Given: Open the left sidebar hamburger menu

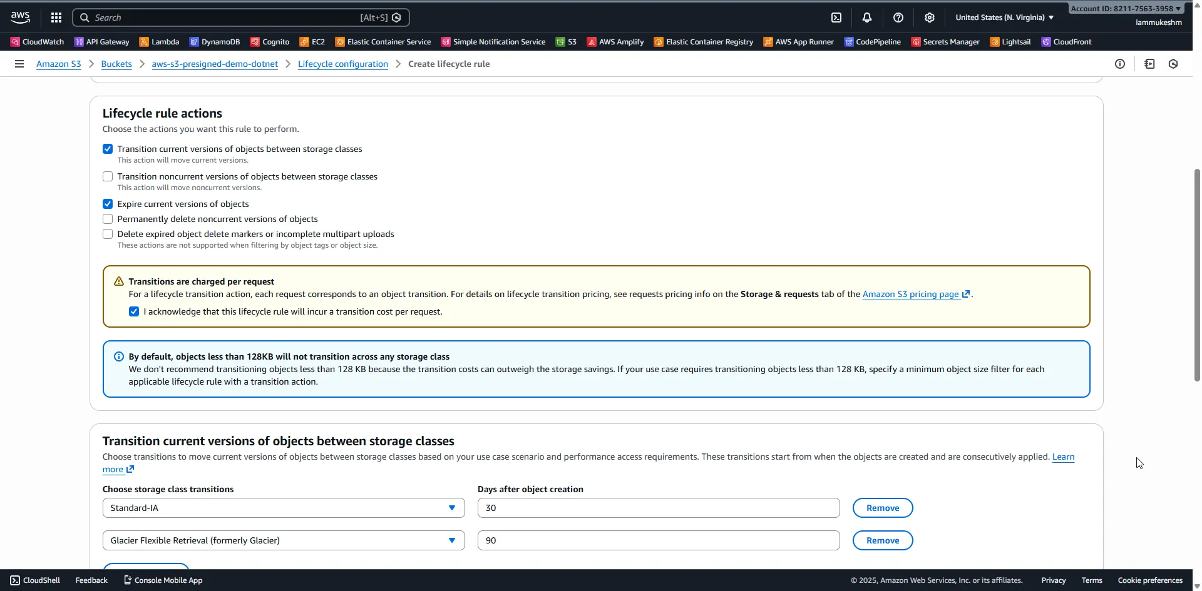Looking at the screenshot, I should coord(19,63).
